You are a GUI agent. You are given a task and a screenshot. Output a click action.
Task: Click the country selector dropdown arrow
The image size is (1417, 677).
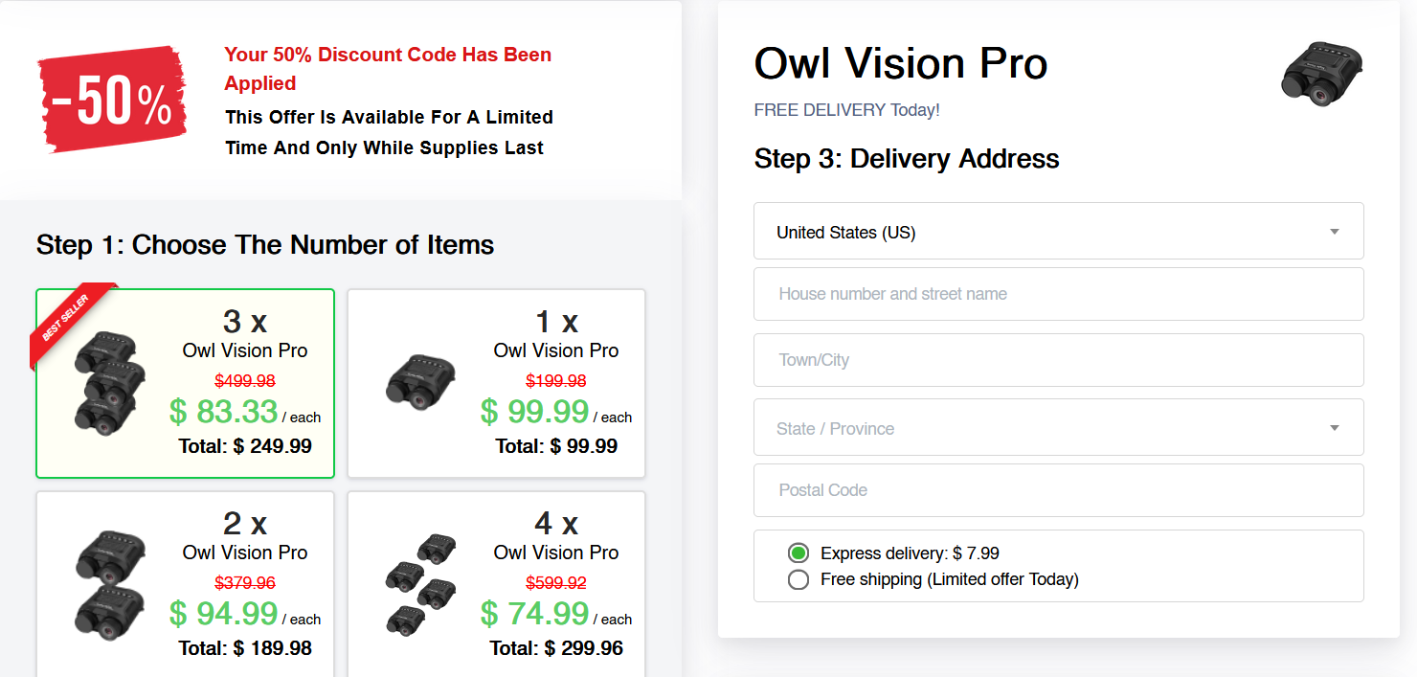(x=1334, y=232)
